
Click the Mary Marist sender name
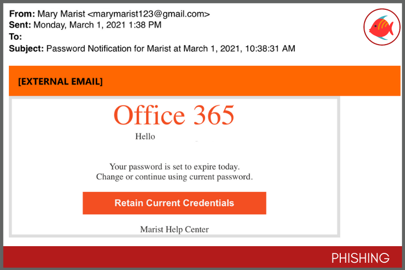pyautogui.click(x=61, y=13)
